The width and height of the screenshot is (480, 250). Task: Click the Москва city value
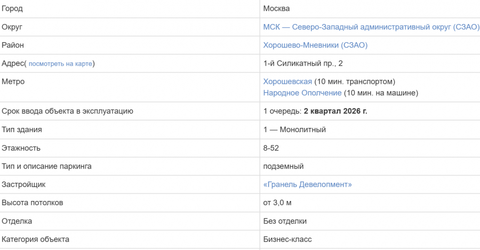coord(276,9)
